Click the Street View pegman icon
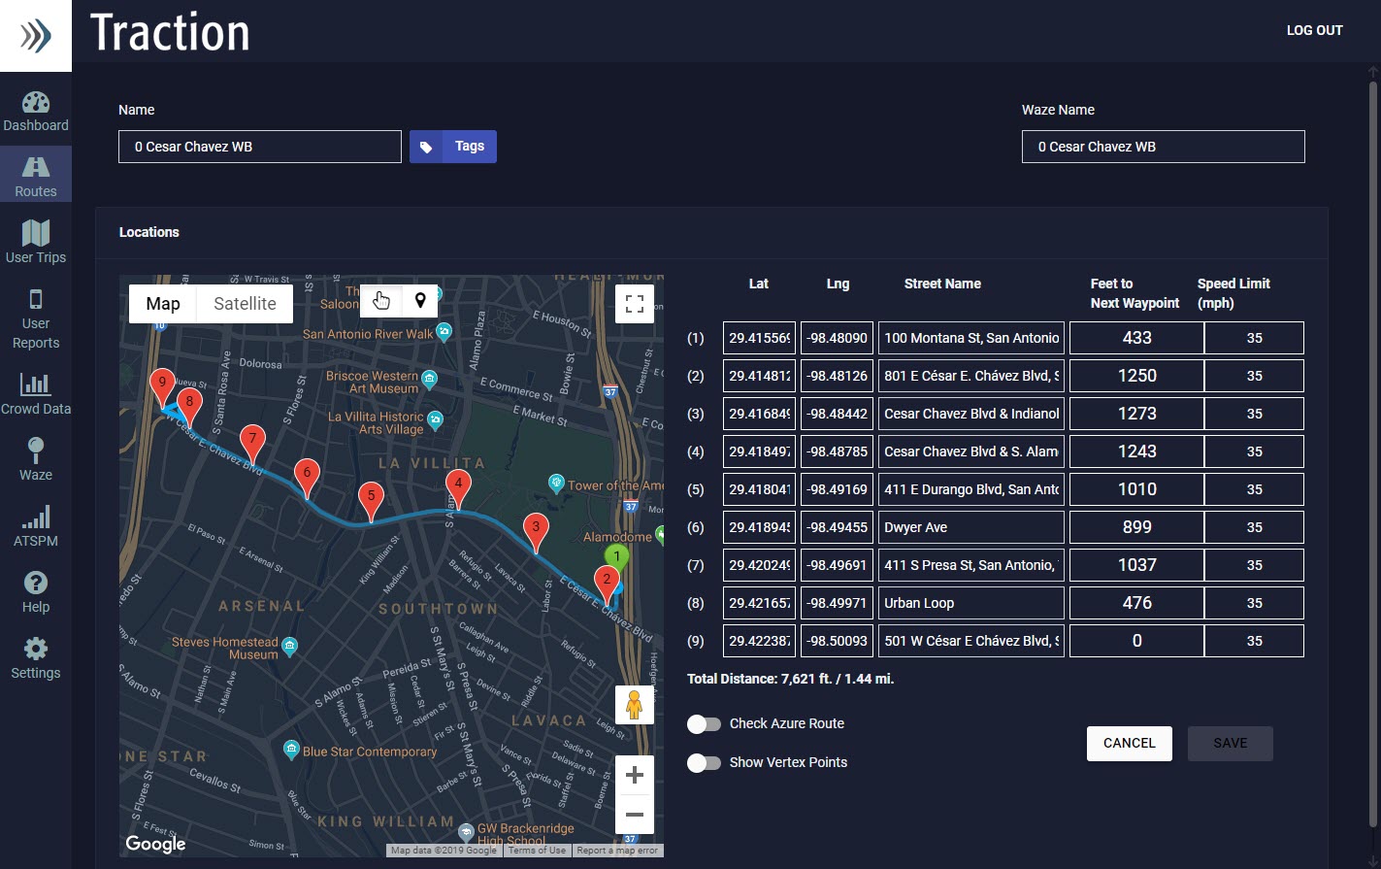Viewport: 1381px width, 869px height. click(x=635, y=705)
